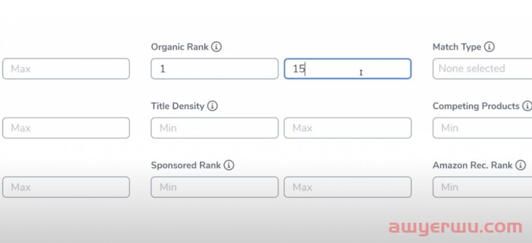Show info for Sponsored Rank
This screenshot has width=532, height=243.
pyautogui.click(x=229, y=165)
